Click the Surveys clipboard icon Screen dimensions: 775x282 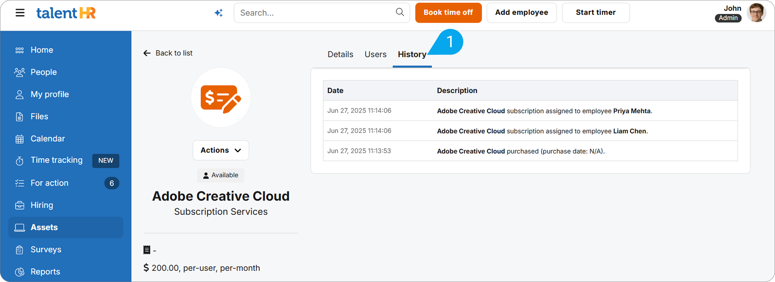[20, 250]
